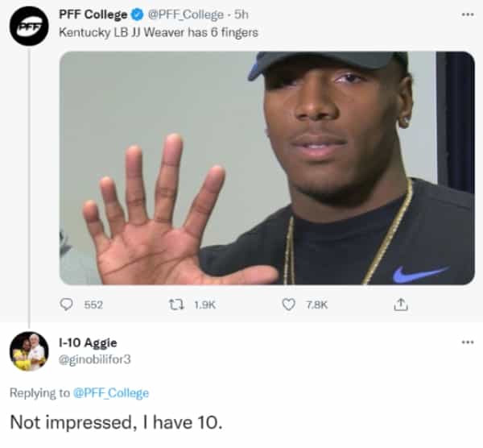
Task: Open the share icon under the tweet
Action: [x=401, y=305]
